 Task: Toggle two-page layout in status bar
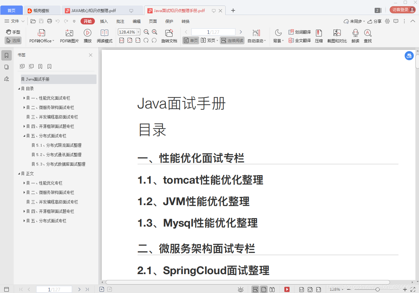click(x=272, y=289)
